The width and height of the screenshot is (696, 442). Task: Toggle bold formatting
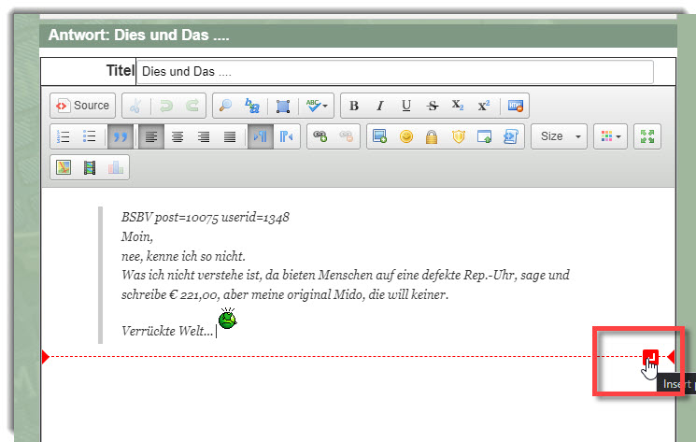(x=354, y=106)
